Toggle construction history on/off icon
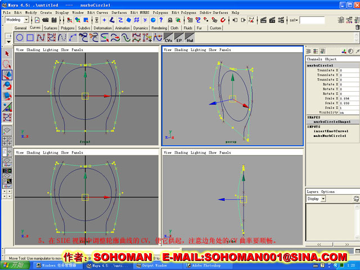 tap(251, 20)
